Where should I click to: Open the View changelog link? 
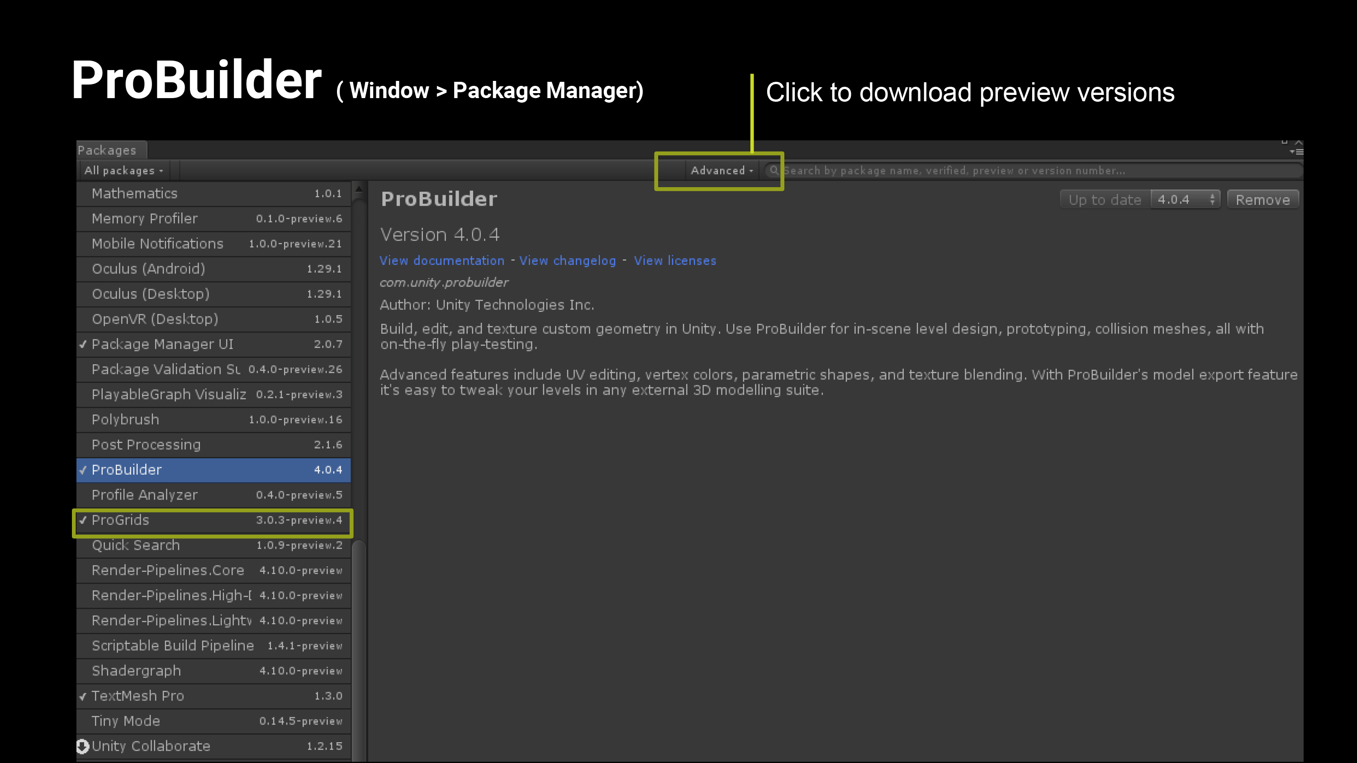click(x=567, y=261)
